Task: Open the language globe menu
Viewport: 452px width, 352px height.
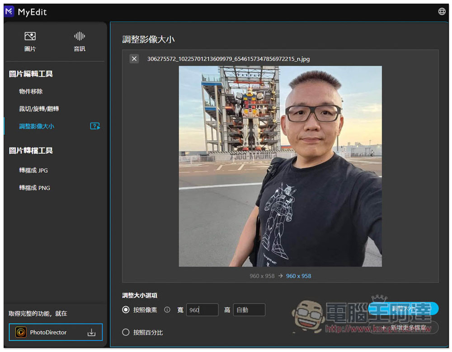Action: click(x=442, y=12)
